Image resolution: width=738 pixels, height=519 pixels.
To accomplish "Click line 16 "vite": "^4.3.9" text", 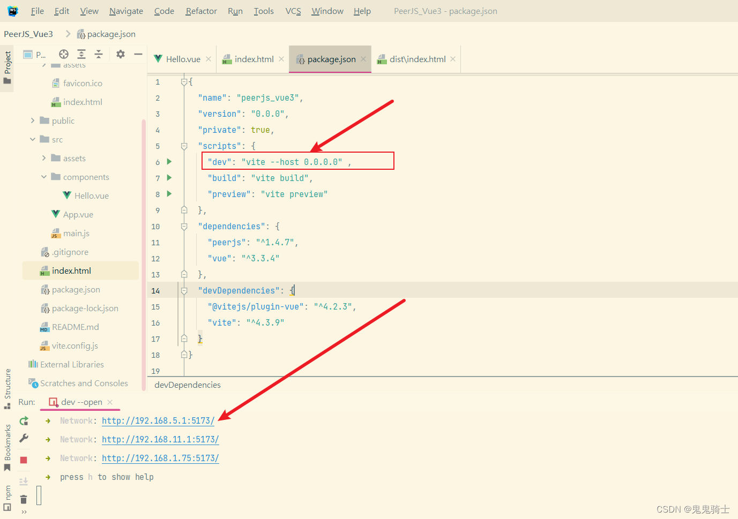I will point(246,322).
